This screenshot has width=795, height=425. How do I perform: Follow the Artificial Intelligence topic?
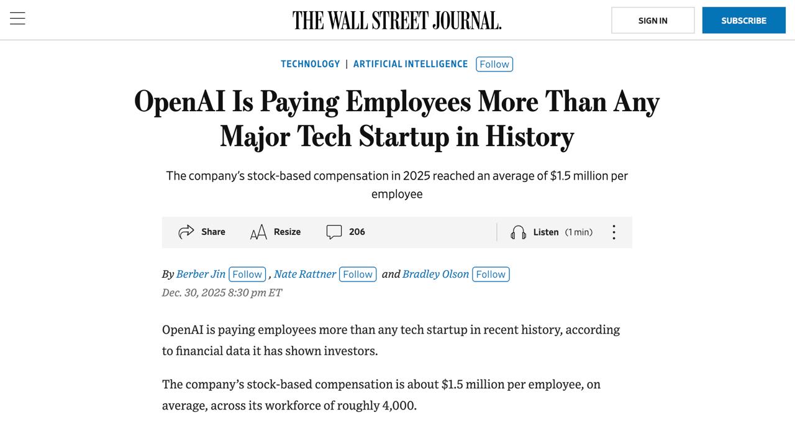(494, 64)
